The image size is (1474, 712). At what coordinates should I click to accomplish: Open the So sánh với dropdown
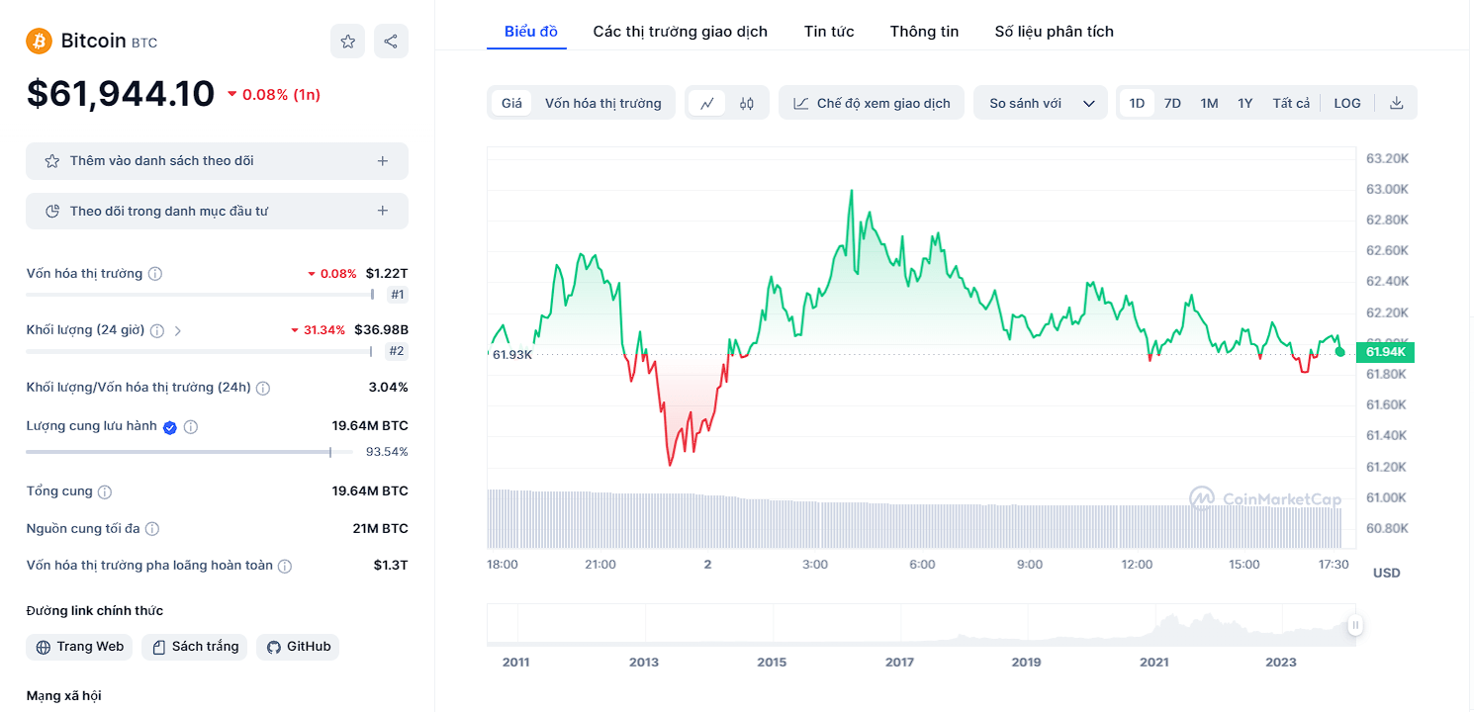click(x=1042, y=103)
